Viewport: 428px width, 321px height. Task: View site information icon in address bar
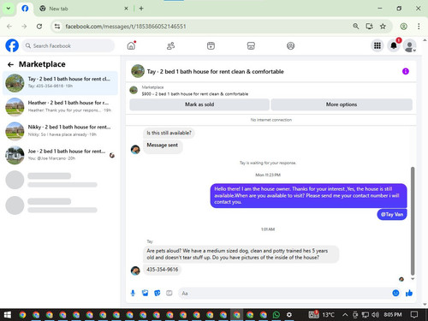click(57, 27)
